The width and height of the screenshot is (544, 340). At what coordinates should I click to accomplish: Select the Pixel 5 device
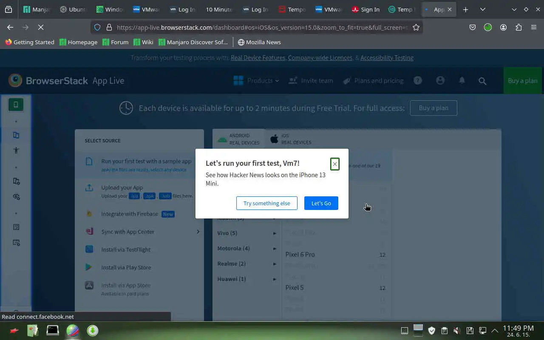[336, 288]
